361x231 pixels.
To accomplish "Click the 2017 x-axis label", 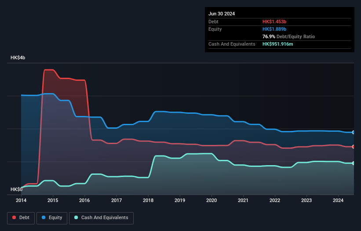I will [x=117, y=200].
